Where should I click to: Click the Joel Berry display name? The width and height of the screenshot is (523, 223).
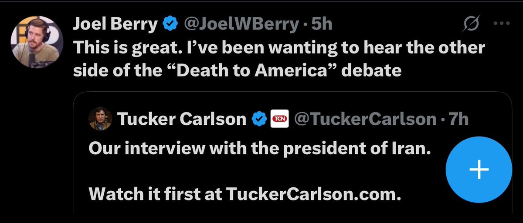tap(115, 25)
